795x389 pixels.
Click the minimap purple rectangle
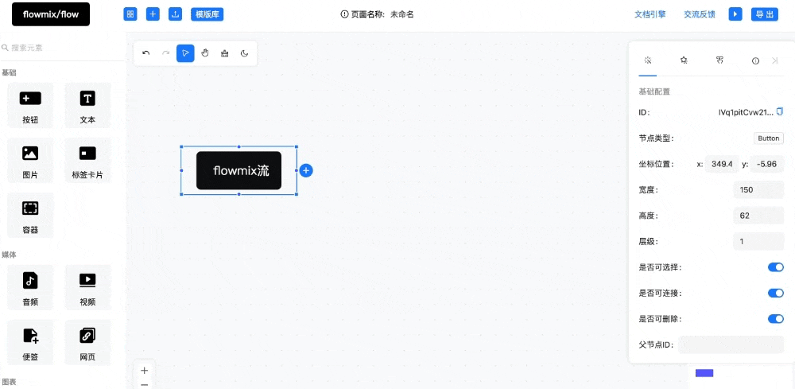tap(704, 373)
